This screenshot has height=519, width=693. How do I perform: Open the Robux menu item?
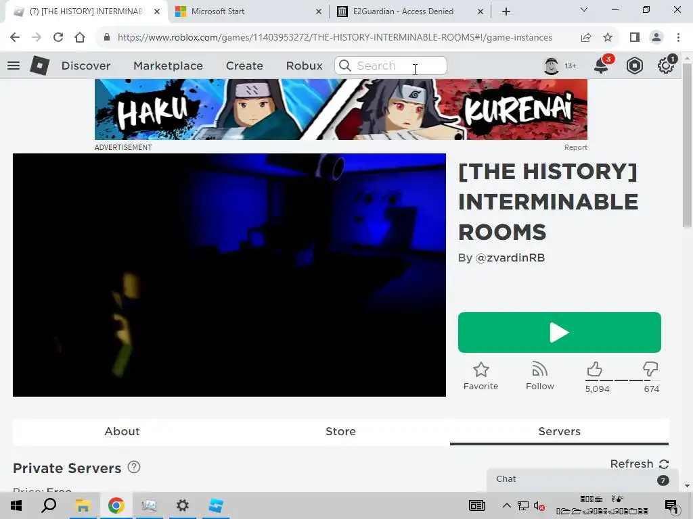[x=304, y=66]
